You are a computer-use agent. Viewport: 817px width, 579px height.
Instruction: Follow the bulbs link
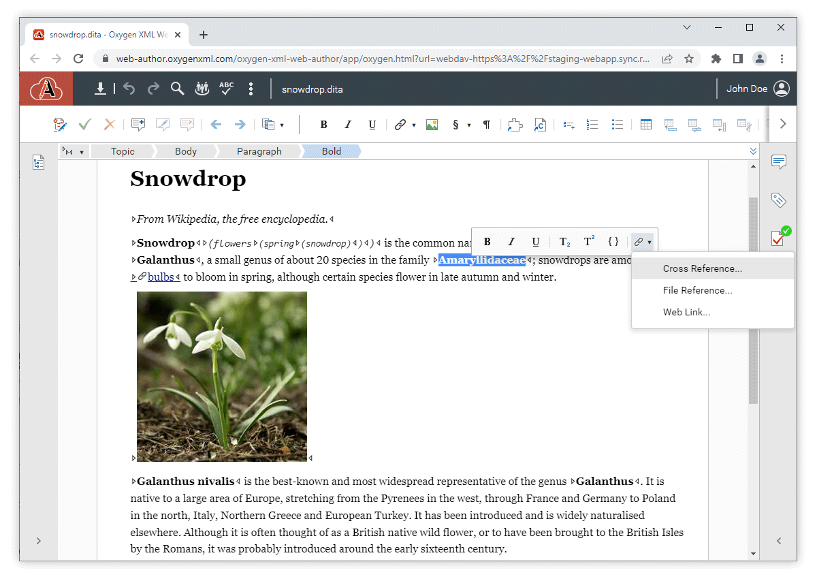coord(161,277)
